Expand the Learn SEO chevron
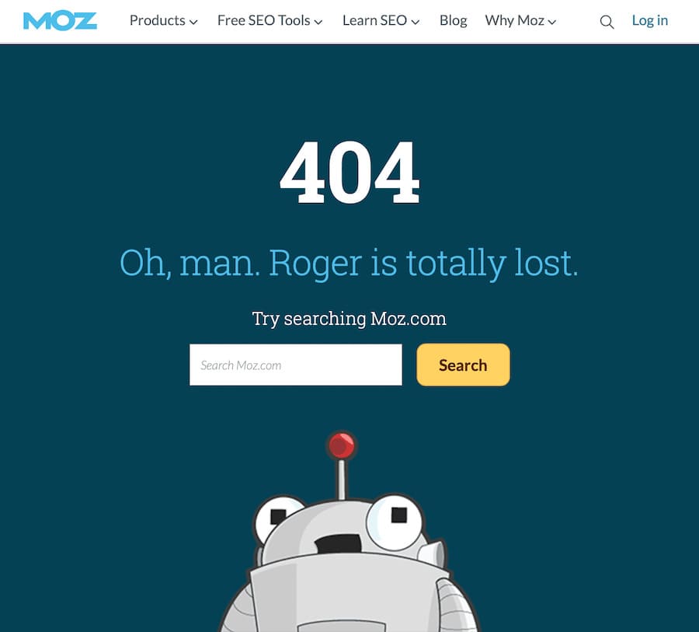The width and height of the screenshot is (699, 632). [x=415, y=22]
